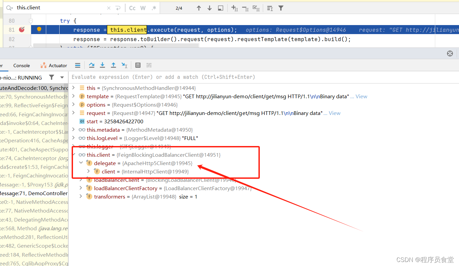The width and height of the screenshot is (459, 266).
Task: Switch to the Console tab
Action: 21,65
